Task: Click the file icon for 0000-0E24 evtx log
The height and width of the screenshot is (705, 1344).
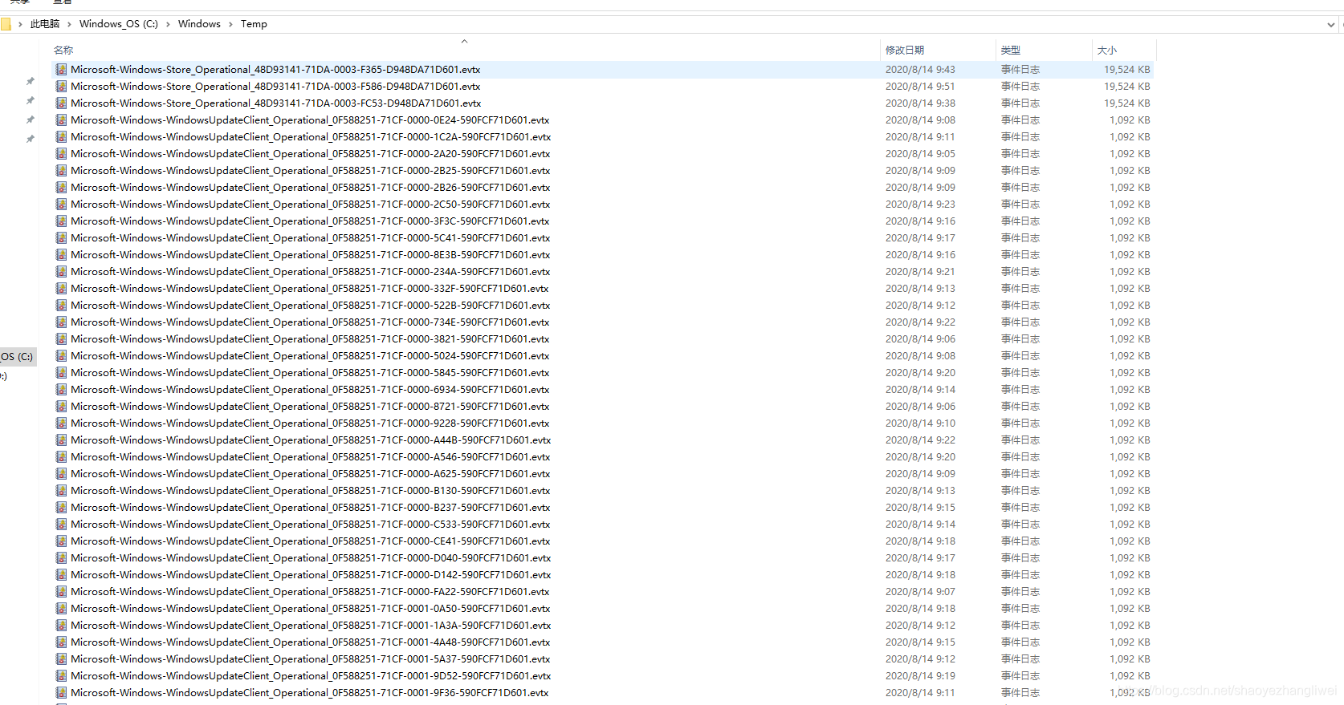Action: [61, 120]
